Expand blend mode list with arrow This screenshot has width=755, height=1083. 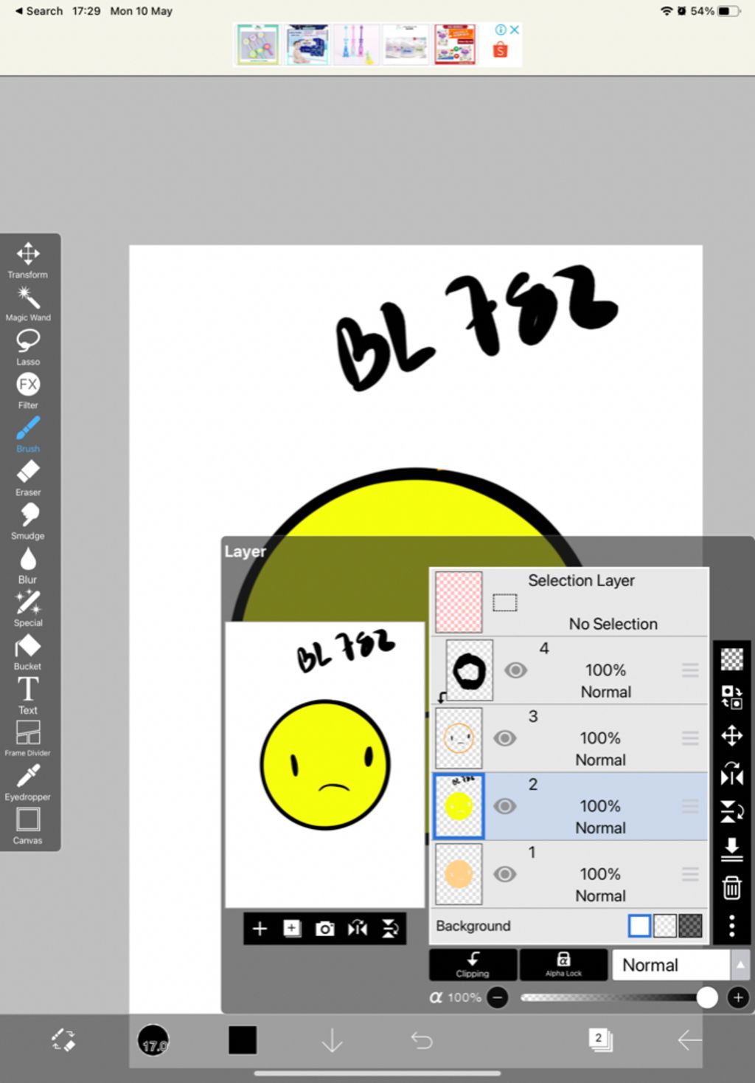pos(740,965)
